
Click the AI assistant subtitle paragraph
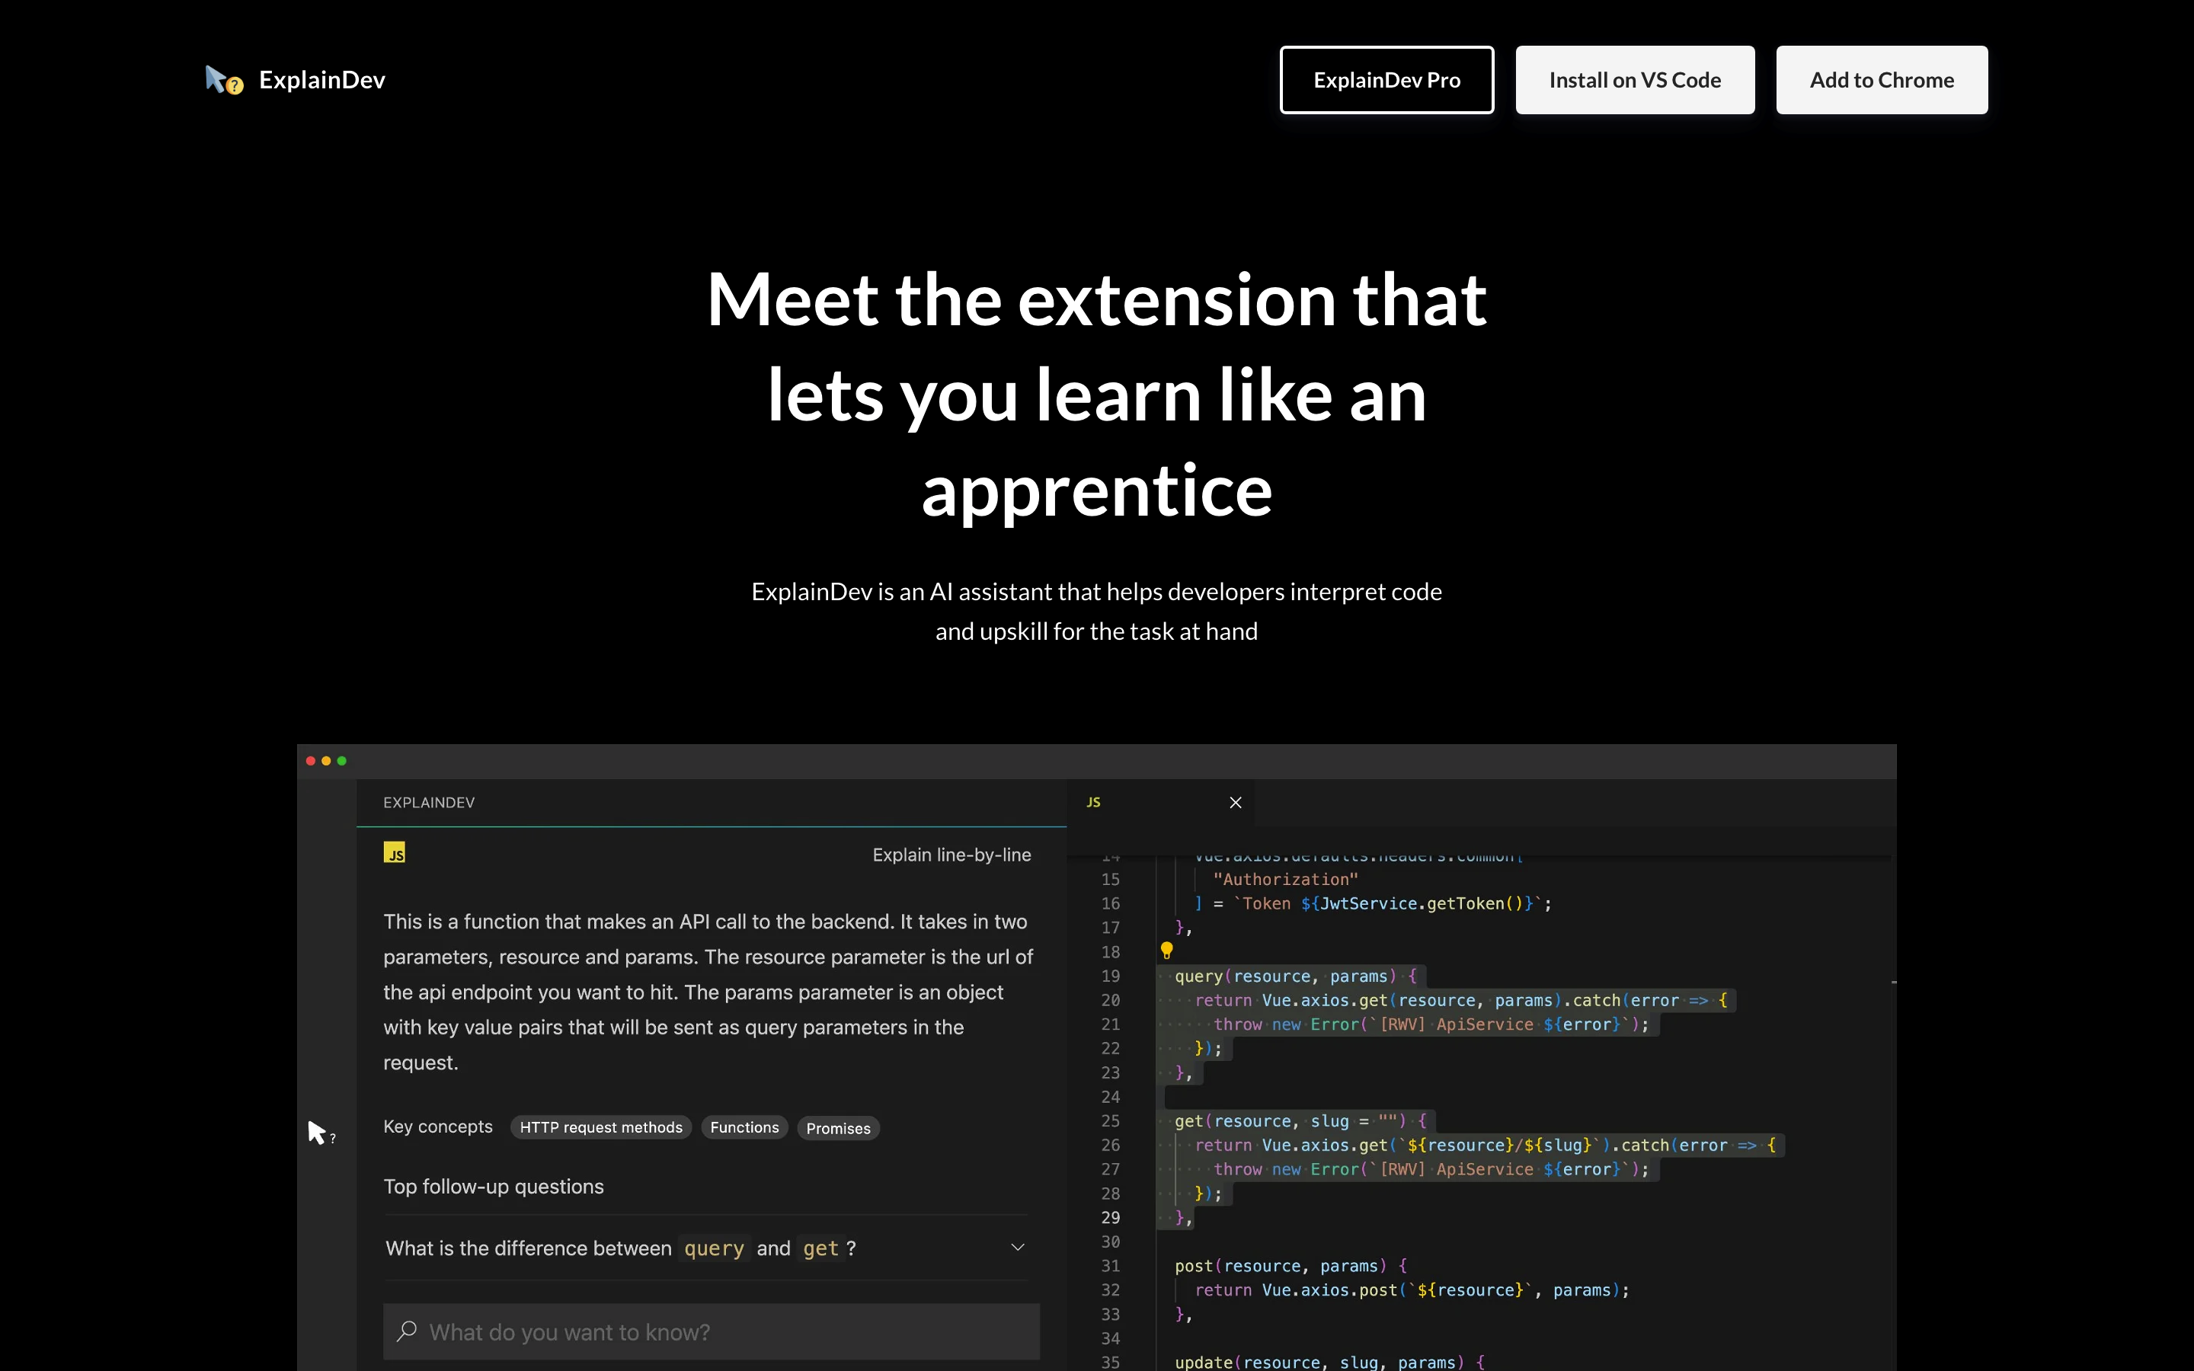[x=1096, y=611]
